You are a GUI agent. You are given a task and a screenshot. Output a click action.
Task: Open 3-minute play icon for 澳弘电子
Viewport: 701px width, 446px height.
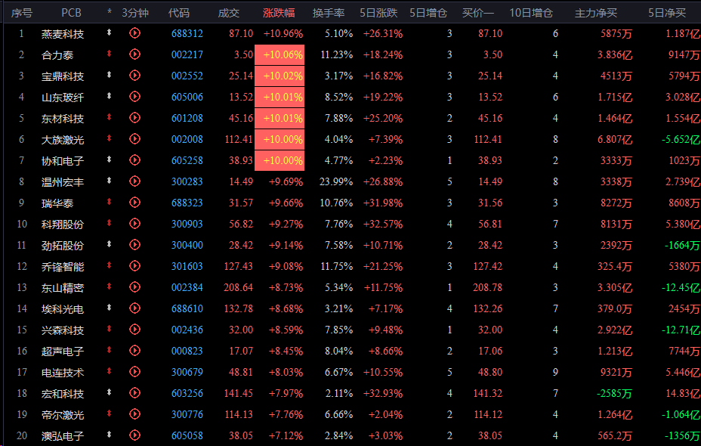(134, 435)
